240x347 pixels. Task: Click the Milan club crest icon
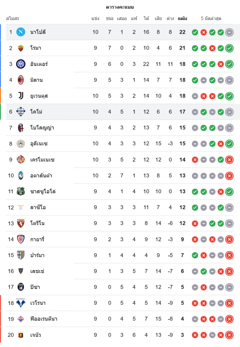[x=21, y=80]
